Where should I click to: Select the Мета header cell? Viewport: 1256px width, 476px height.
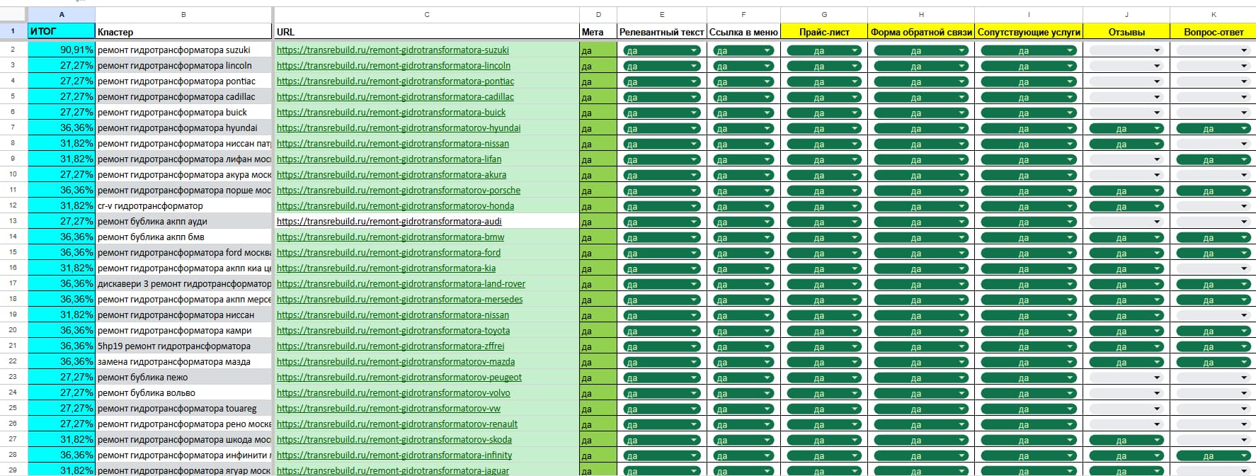click(x=598, y=31)
